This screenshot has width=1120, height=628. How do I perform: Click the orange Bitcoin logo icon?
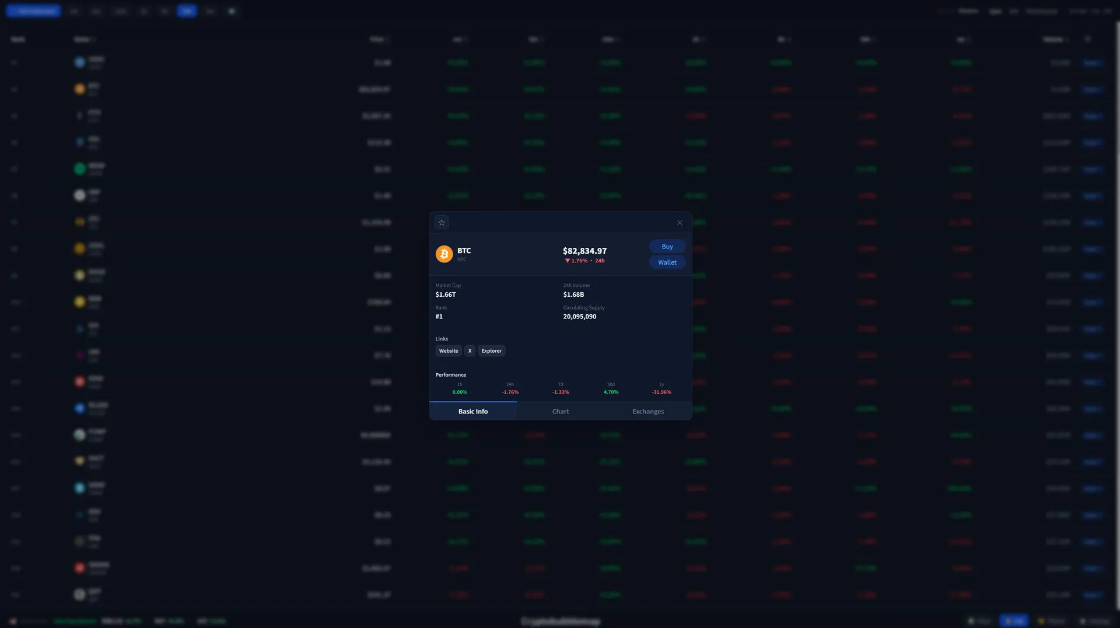tap(444, 254)
